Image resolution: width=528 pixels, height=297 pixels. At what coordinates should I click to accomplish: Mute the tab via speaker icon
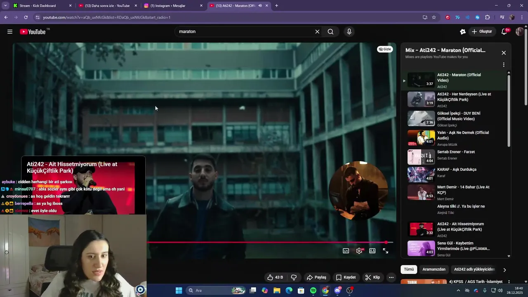tap(260, 6)
